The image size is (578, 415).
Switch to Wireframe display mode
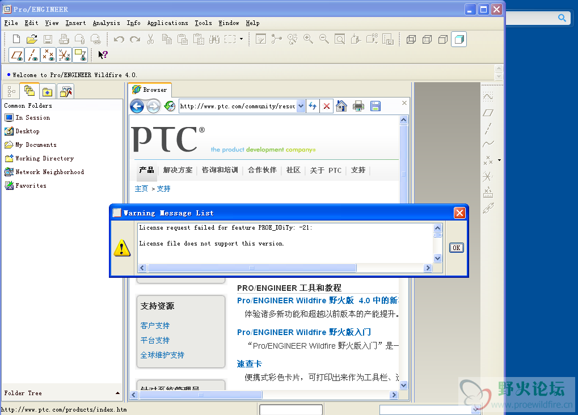click(x=411, y=39)
